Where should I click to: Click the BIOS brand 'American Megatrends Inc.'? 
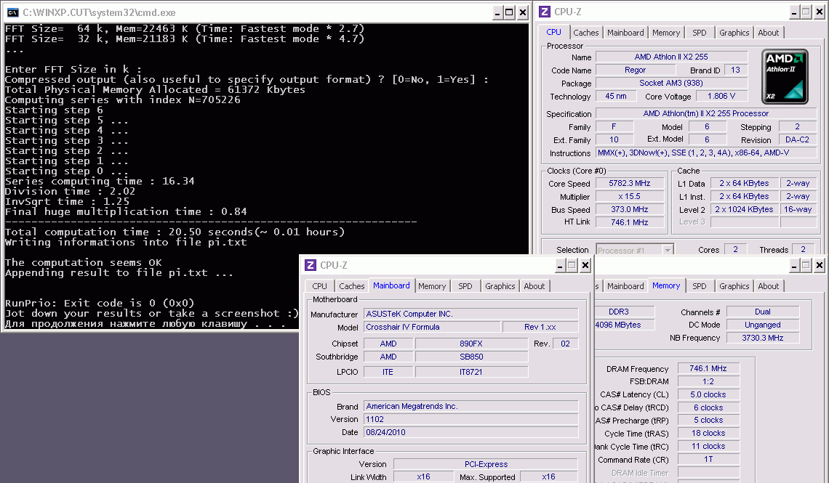pos(470,407)
